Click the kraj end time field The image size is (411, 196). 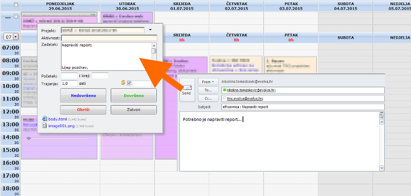[100, 76]
